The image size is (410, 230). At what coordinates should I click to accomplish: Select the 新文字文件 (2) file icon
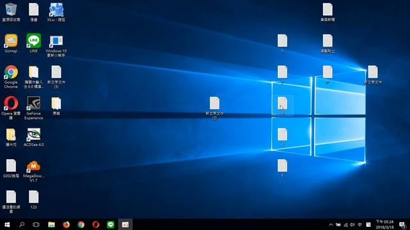(x=215, y=108)
